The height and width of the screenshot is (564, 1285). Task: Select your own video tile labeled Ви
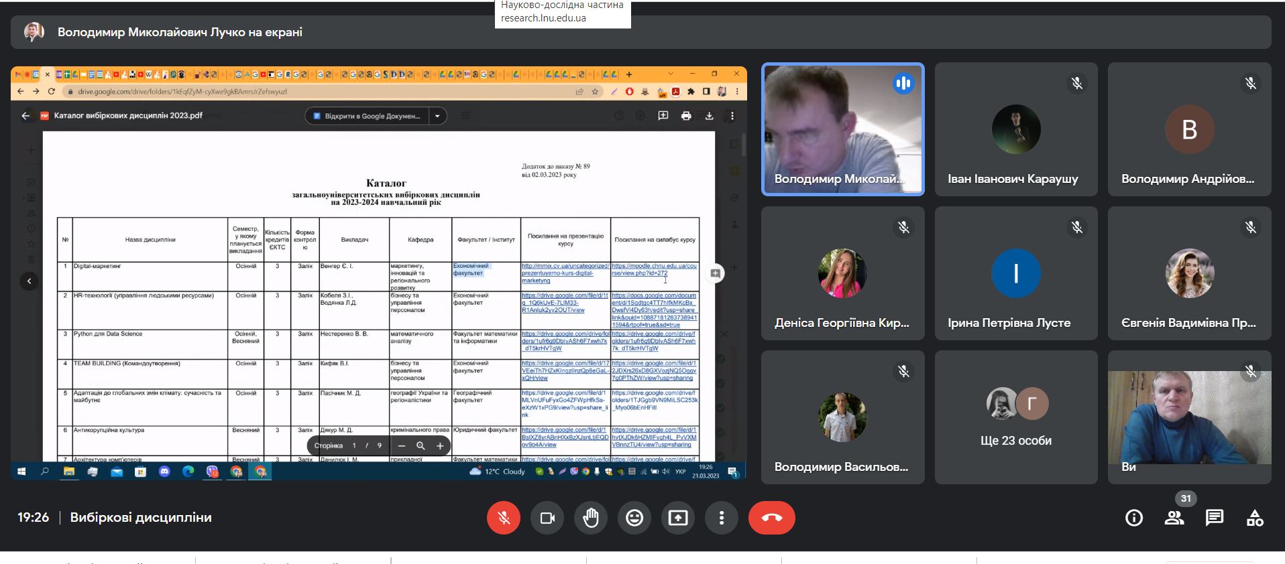(x=1189, y=417)
